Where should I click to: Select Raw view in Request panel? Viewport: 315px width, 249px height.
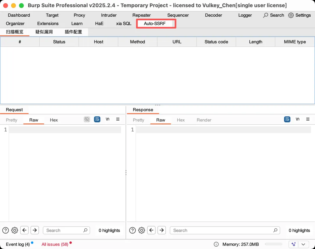pyautogui.click(x=34, y=120)
